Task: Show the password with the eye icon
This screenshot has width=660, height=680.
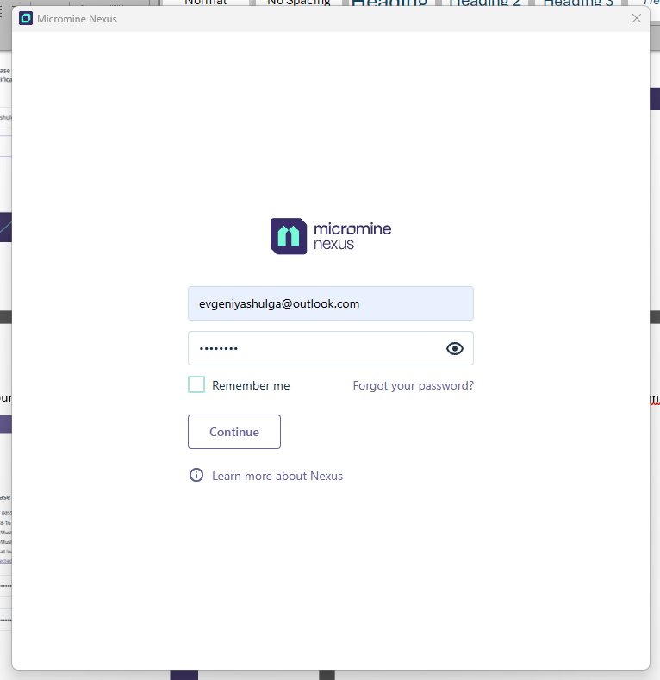Action: 455,348
